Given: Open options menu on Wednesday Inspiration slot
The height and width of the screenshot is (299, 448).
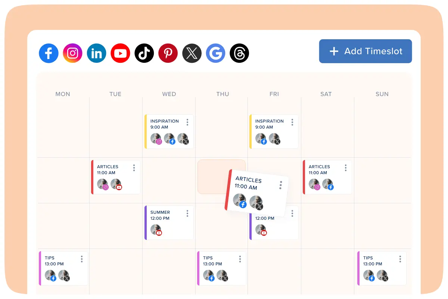Looking at the screenshot, I should tap(187, 122).
